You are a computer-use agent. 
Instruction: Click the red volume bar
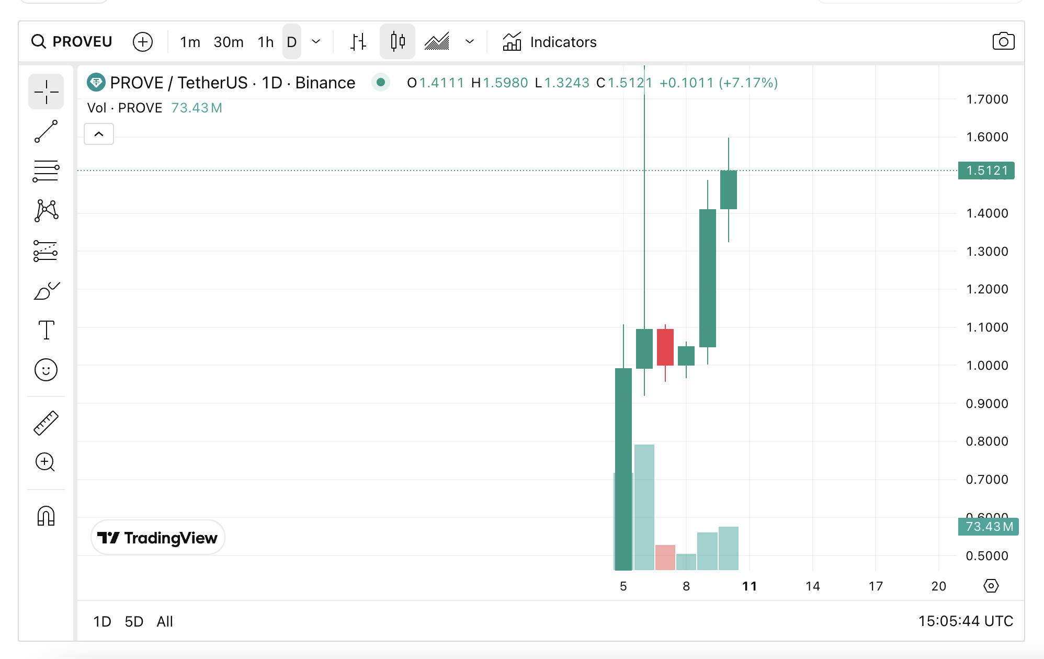pyautogui.click(x=665, y=558)
